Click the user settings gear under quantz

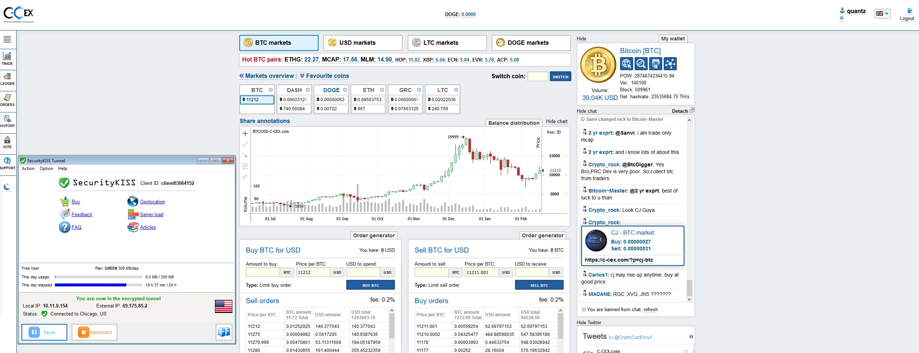coord(842,18)
